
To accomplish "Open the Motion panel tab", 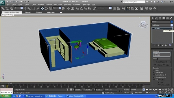I will coord(164,18).
